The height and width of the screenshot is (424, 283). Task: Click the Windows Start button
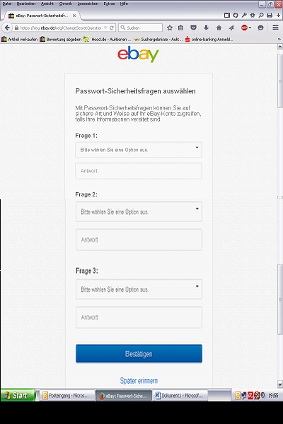coord(18,395)
